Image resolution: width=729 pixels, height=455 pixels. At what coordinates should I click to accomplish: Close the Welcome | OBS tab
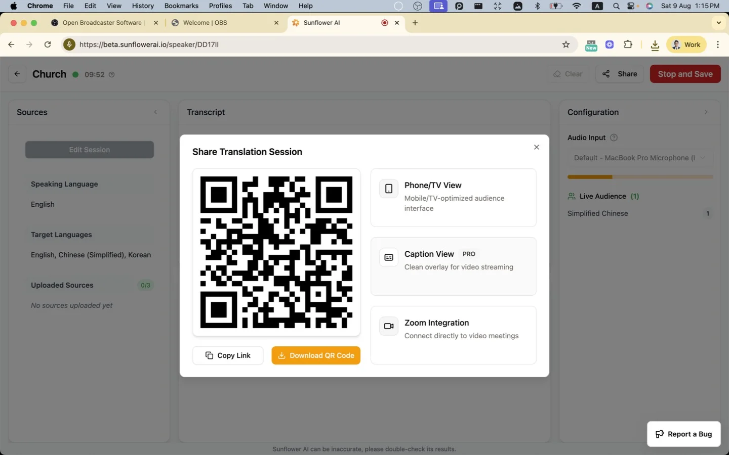(x=276, y=23)
